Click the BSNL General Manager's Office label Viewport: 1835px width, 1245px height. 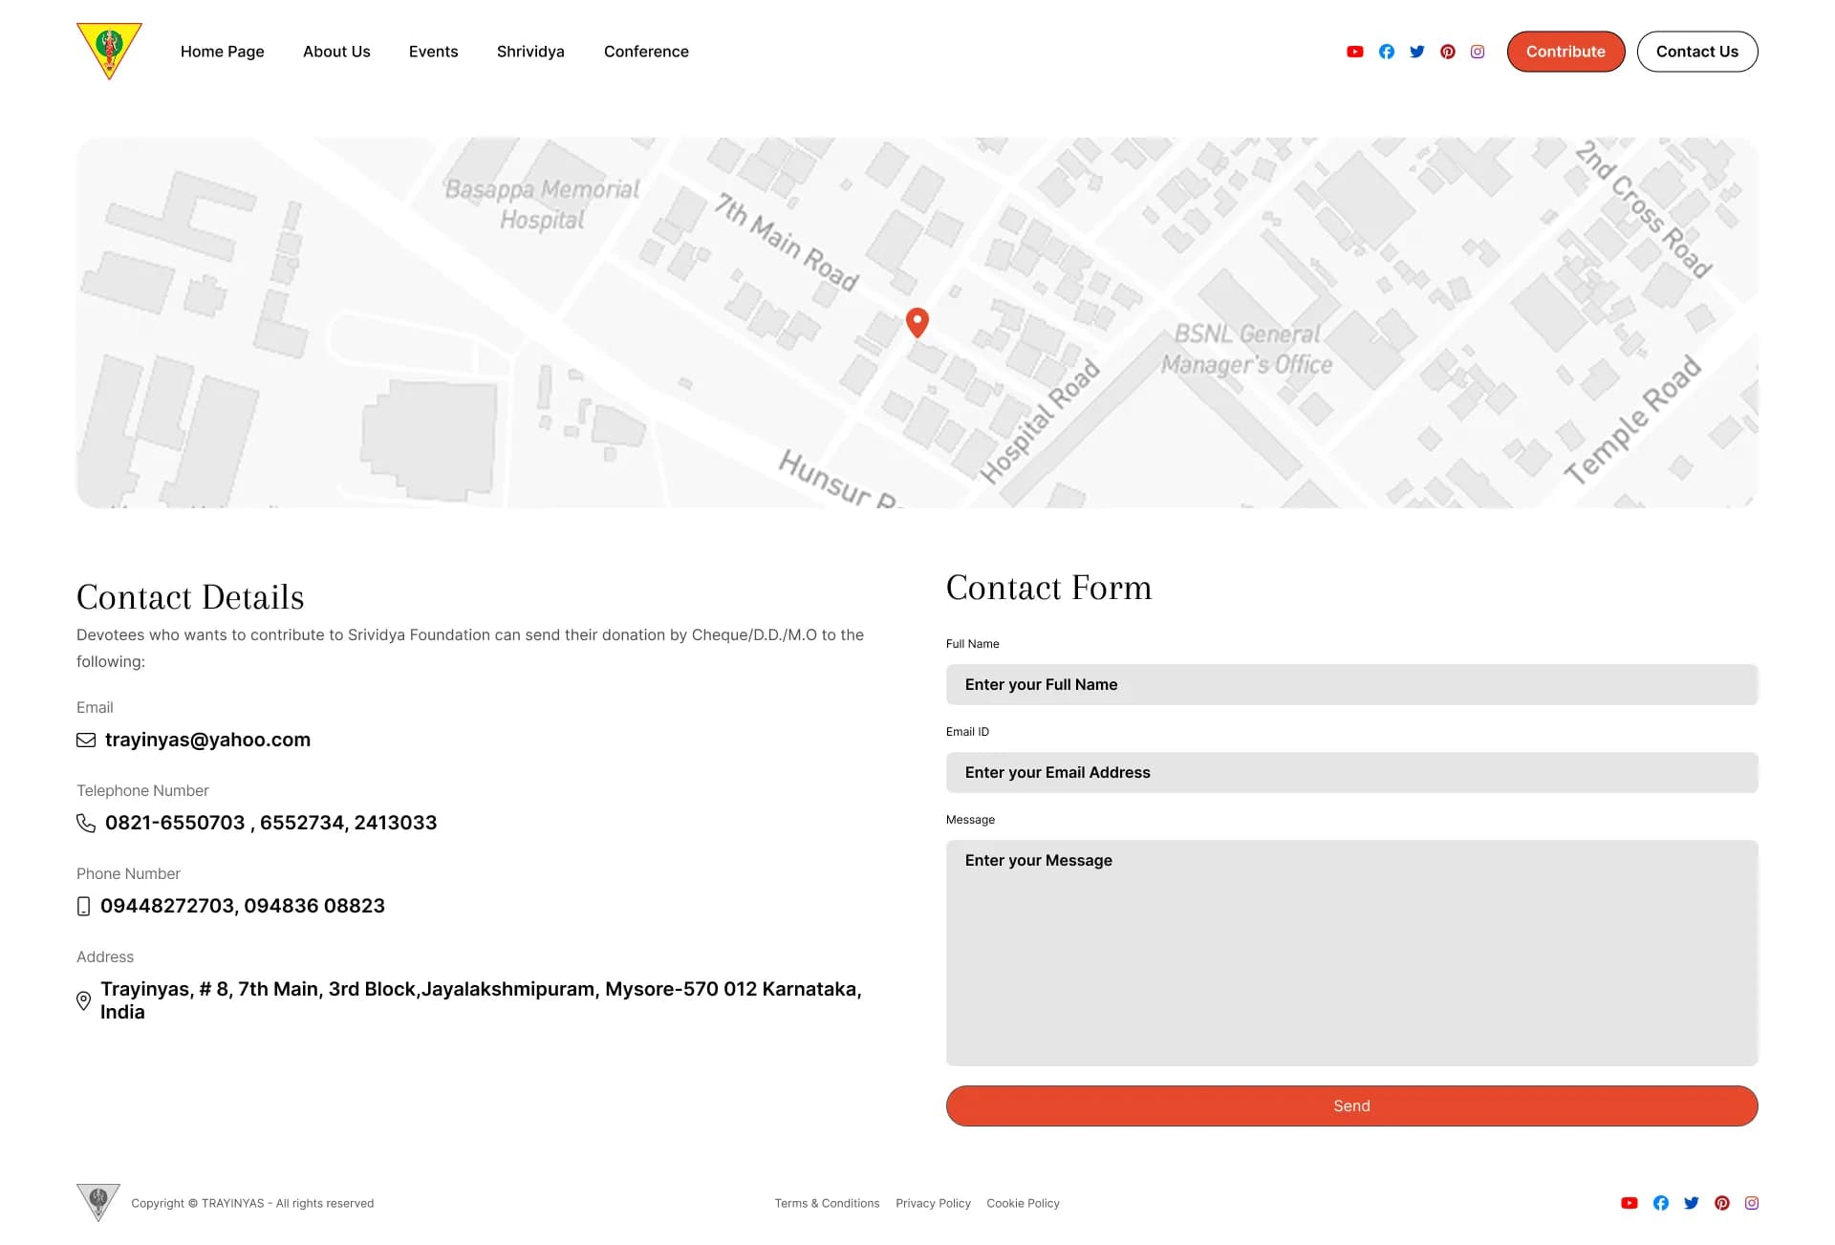click(x=1246, y=349)
